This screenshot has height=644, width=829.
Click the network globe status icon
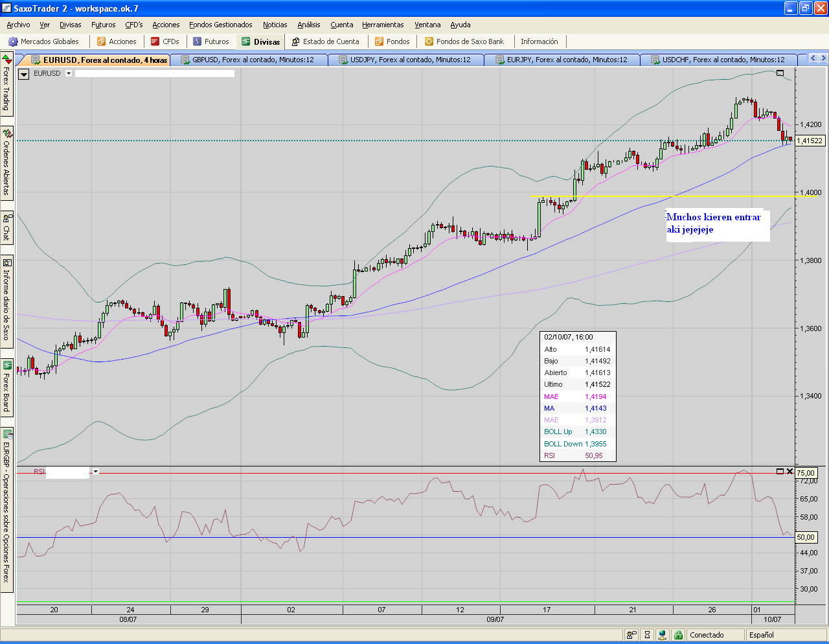(x=662, y=635)
